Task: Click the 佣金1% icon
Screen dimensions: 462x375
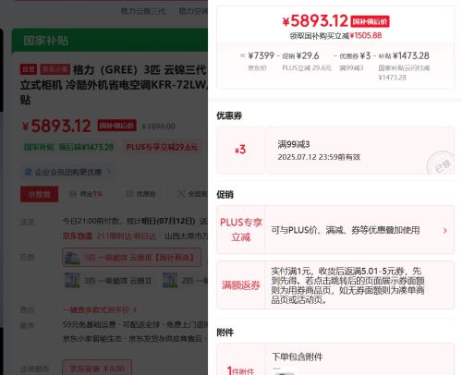Action: pos(73,194)
